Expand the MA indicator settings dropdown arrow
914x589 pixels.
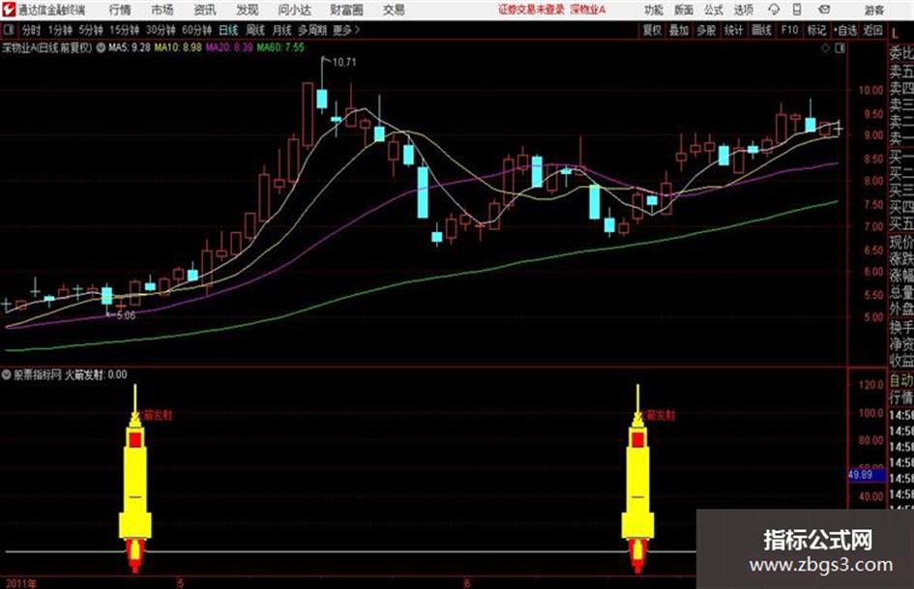101,47
